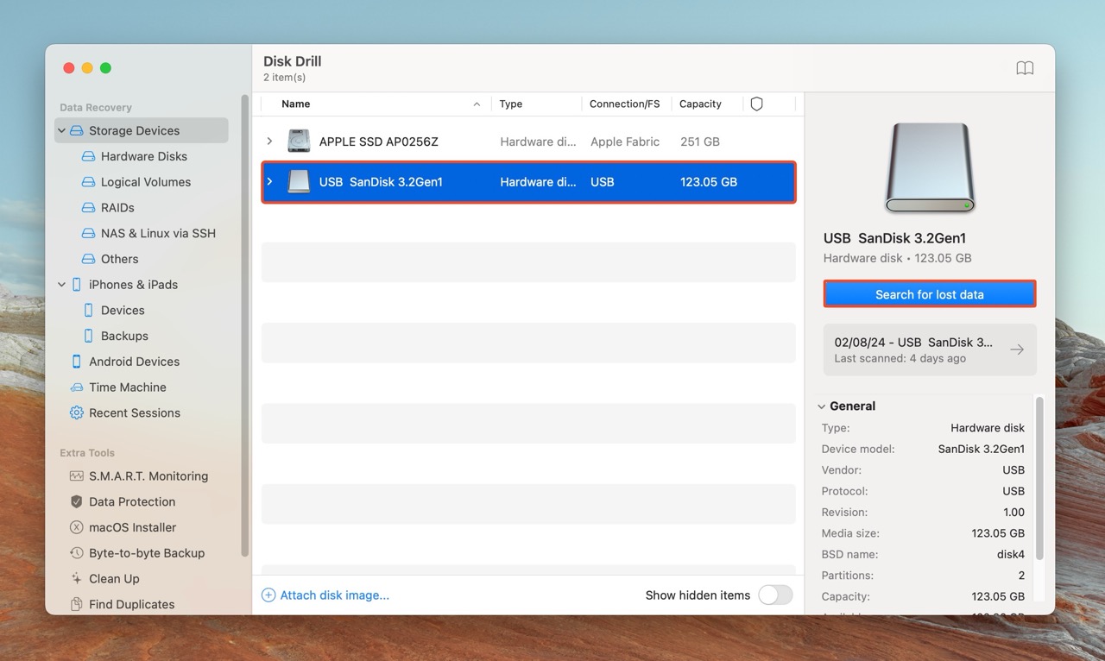
Task: Click the sidebar scrollbar
Action: coord(245,326)
